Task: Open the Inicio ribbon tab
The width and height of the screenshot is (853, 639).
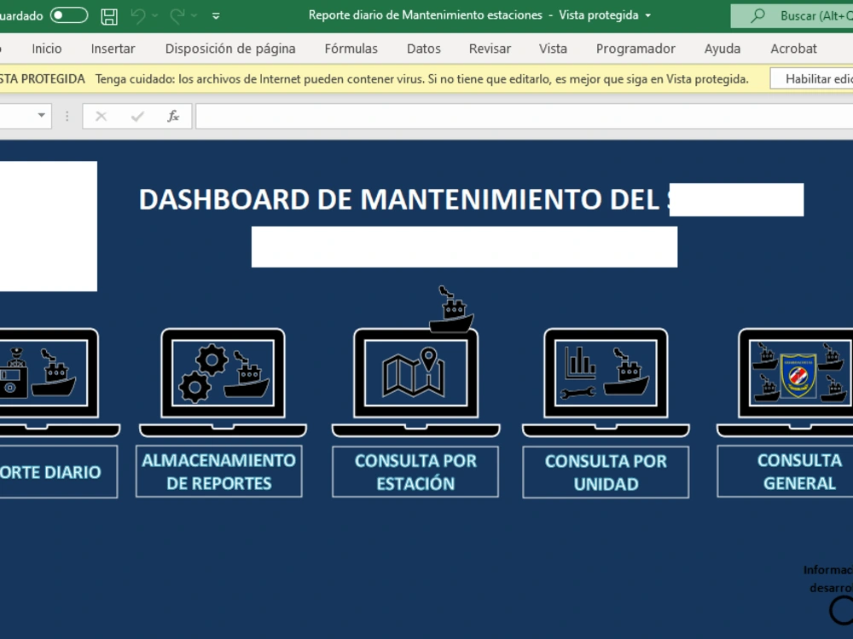Action: (47, 49)
